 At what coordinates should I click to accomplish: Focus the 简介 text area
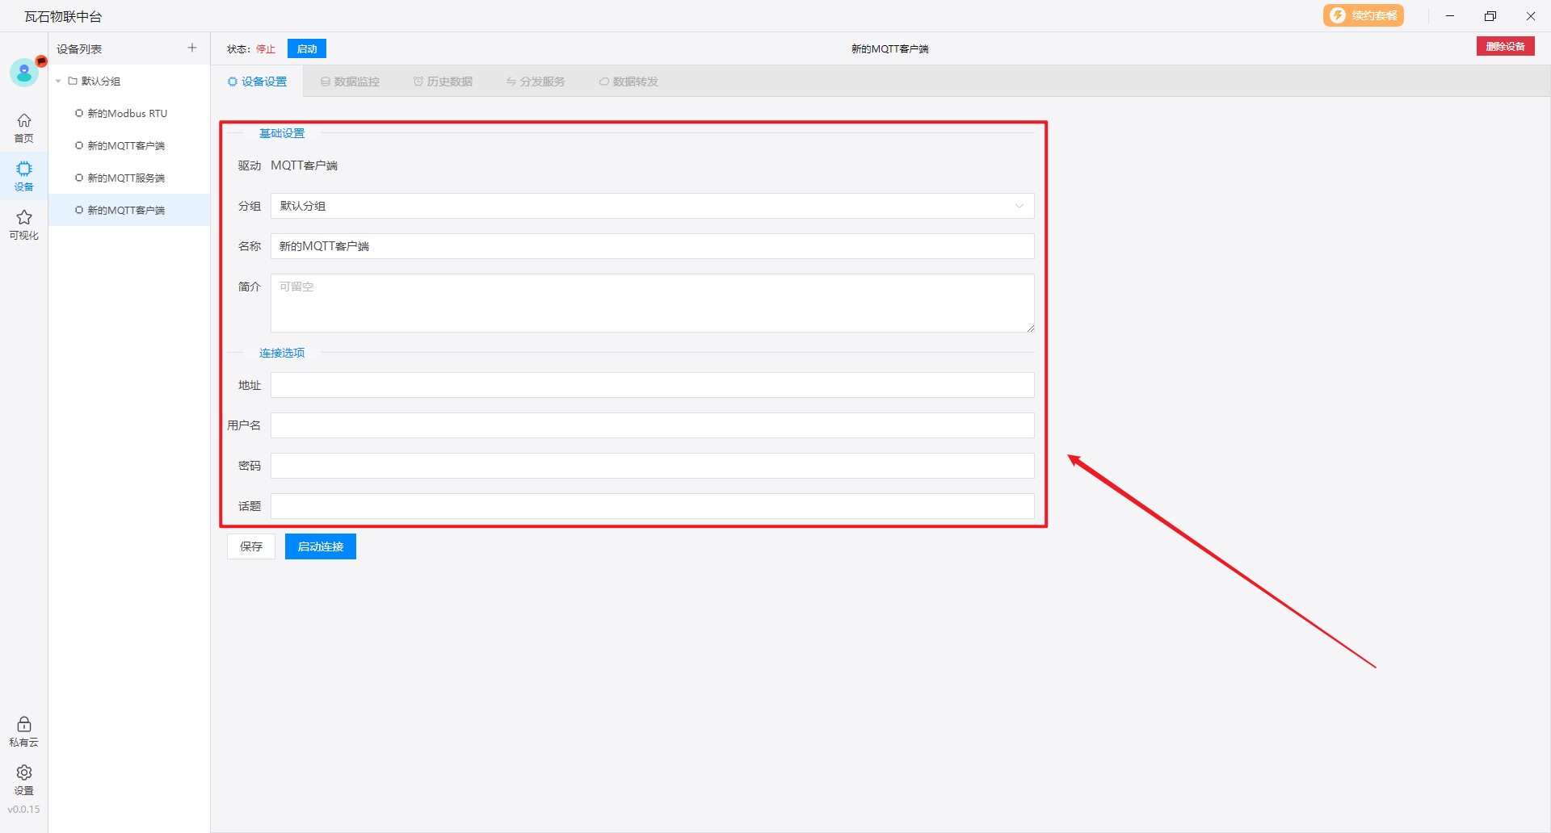652,303
